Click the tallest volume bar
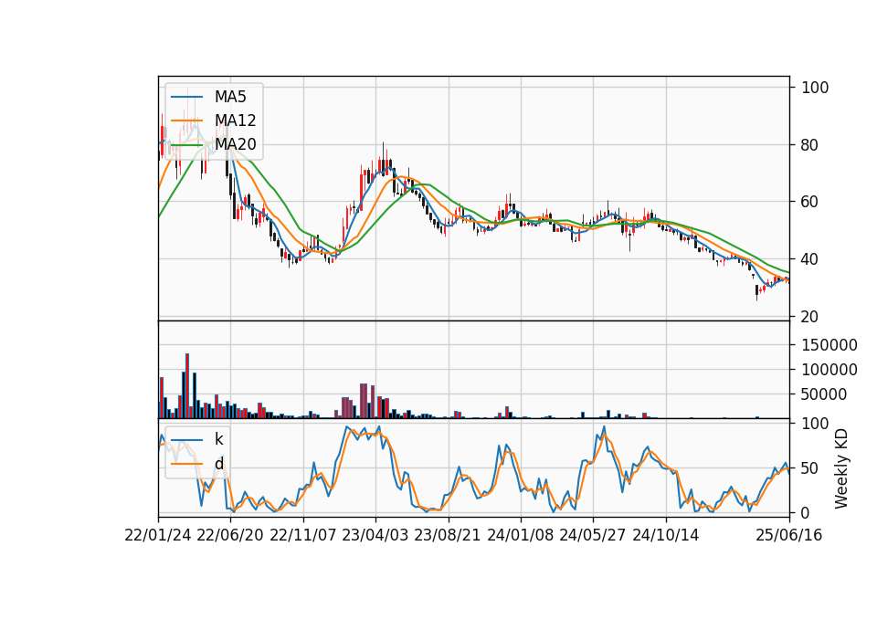This screenshot has height=630, width=877. pyautogui.click(x=187, y=385)
